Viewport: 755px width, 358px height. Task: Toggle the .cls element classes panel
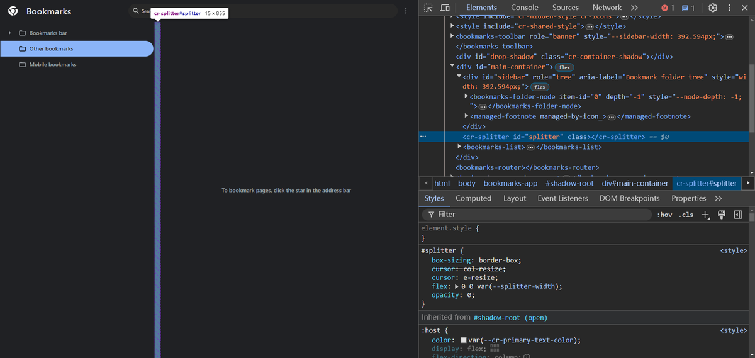pyautogui.click(x=686, y=215)
